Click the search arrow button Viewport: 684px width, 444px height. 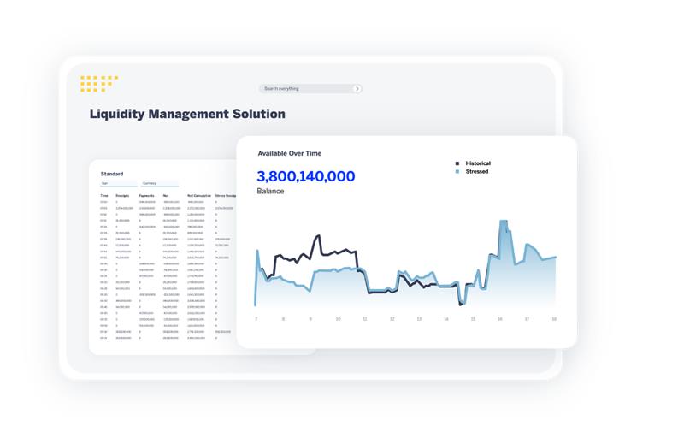[357, 89]
